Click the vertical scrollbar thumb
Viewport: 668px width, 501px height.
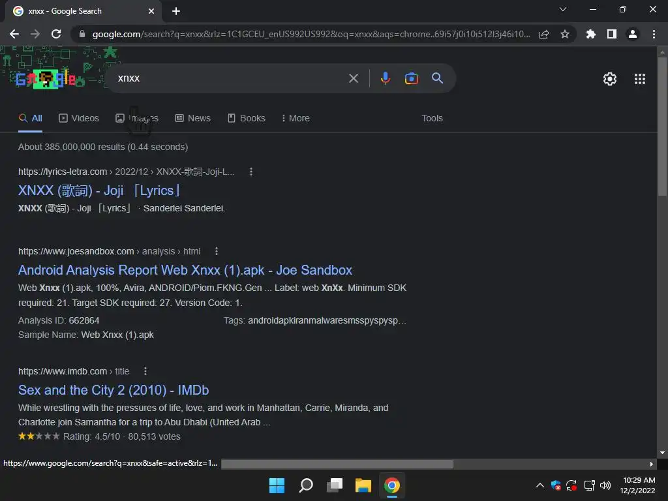(x=662, y=126)
